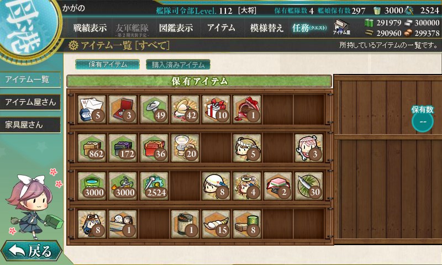Go to 家具屋さん in sidebar
This screenshot has height=265, width=442.
30,125
